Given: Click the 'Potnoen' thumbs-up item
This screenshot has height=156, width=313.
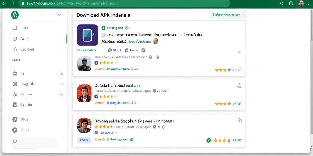Looking at the screenshot, I should 104,133.
